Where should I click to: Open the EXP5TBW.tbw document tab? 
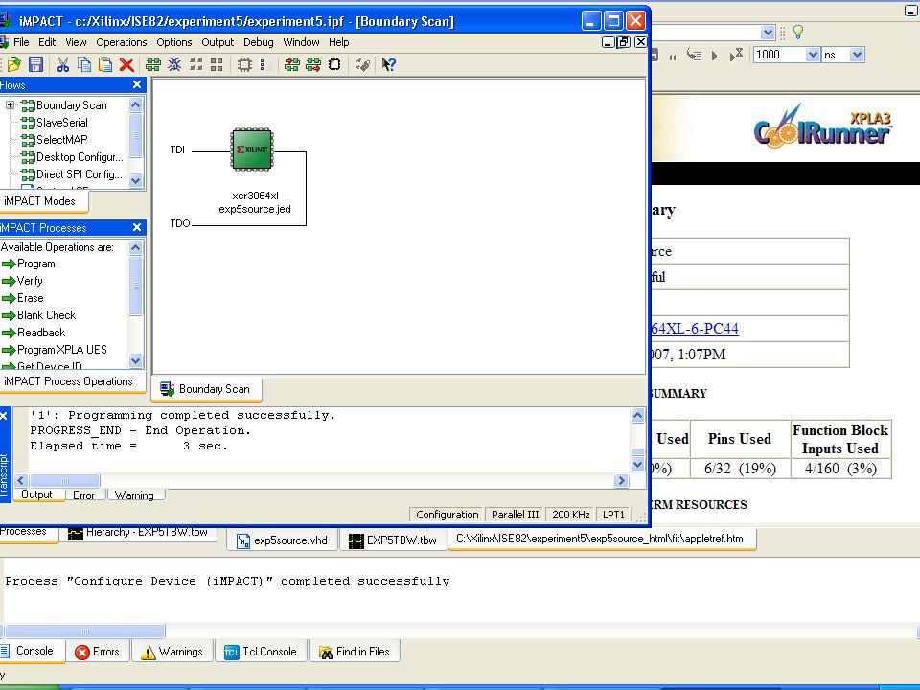[393, 540]
